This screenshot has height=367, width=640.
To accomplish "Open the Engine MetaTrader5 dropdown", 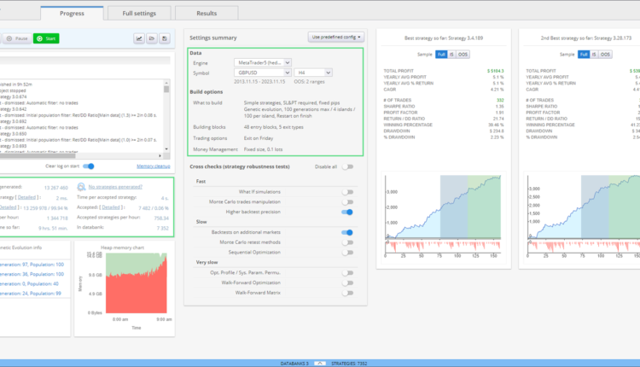I will (264, 62).
